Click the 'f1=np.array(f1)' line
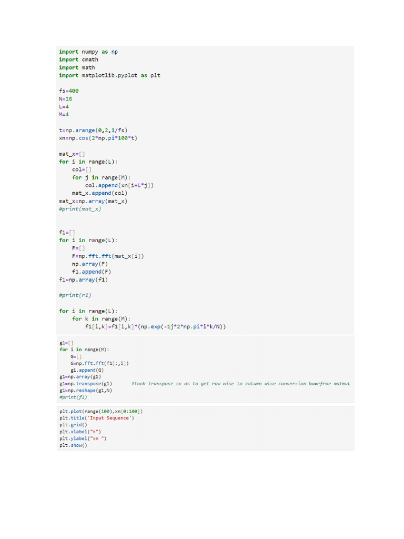 coord(83,280)
